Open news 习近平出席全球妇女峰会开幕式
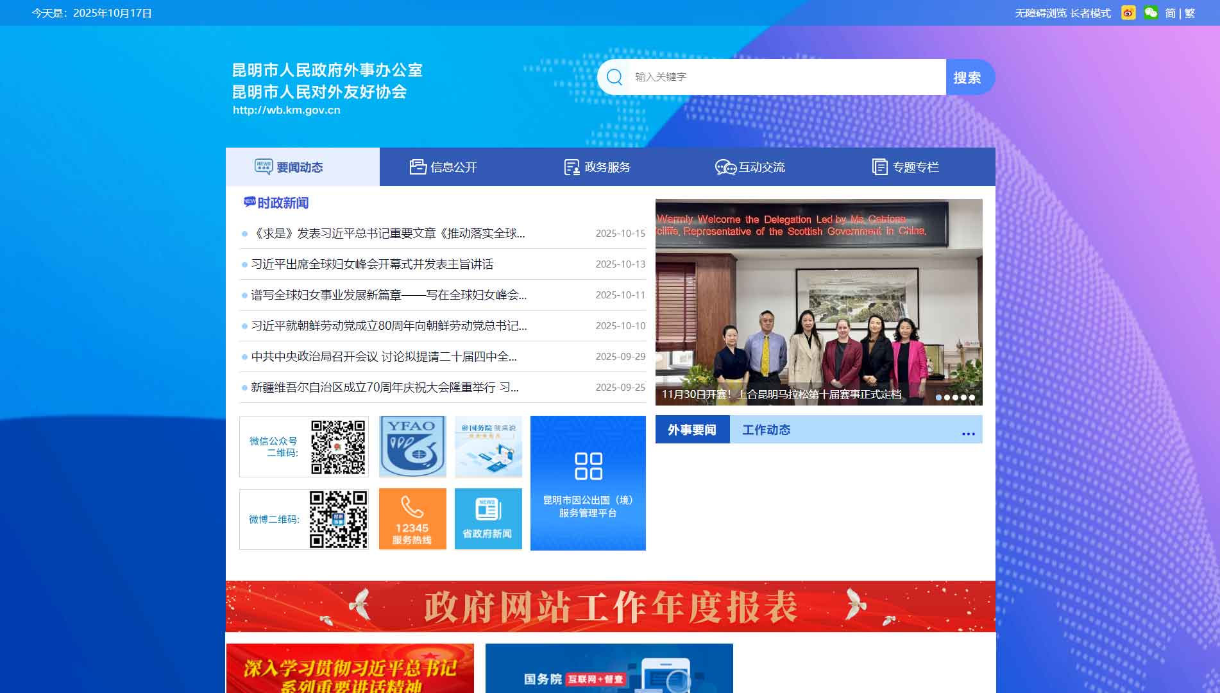The height and width of the screenshot is (693, 1220). click(372, 264)
